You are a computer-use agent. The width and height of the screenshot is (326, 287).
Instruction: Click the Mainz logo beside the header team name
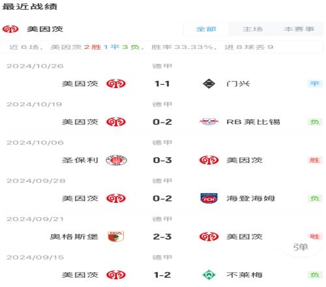(x=10, y=29)
